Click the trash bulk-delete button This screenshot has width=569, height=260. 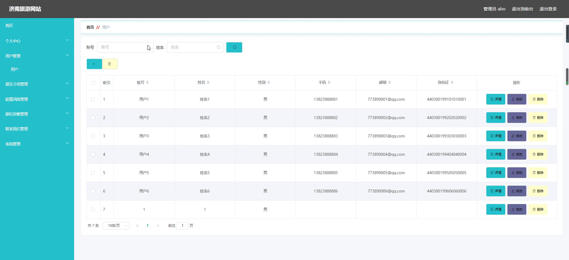tap(110, 64)
